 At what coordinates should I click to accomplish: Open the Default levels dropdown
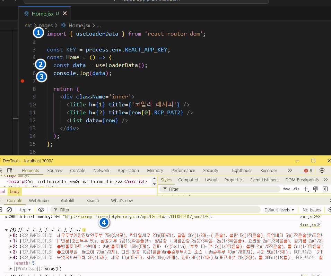[279, 210]
